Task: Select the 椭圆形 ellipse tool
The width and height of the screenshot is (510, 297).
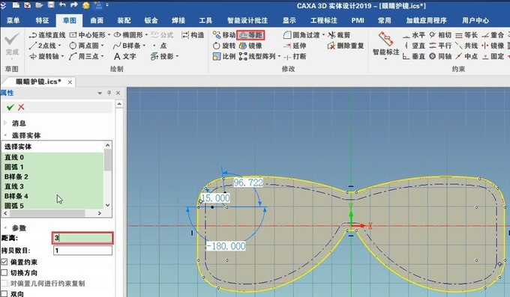Action: click(x=128, y=35)
